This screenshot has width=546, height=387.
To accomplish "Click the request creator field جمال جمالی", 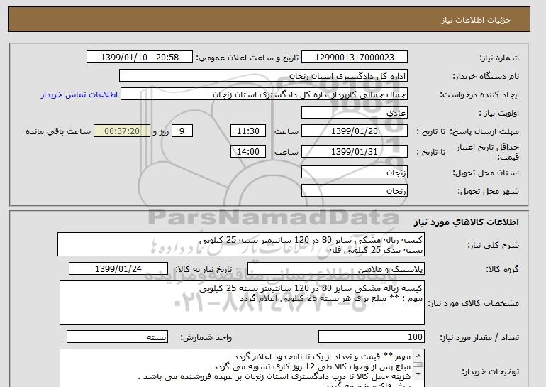I will coord(264,94).
